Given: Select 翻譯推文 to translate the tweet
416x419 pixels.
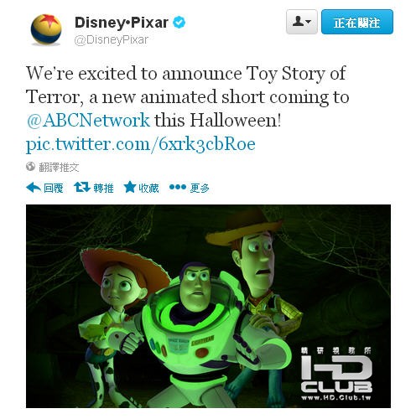Looking at the screenshot, I should (59, 167).
